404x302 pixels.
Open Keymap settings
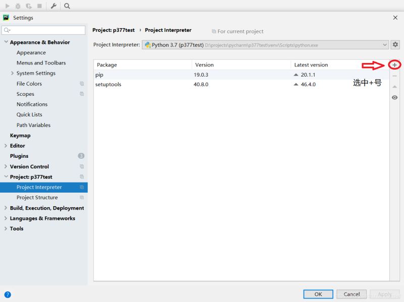[x=20, y=135]
